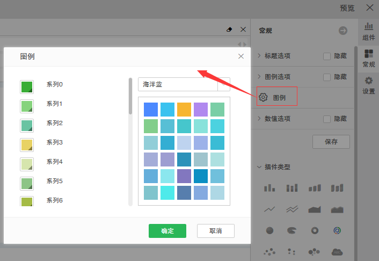The height and width of the screenshot is (261, 379).
Task: Select the eraser icon in the toolbar
Action: 230,30
